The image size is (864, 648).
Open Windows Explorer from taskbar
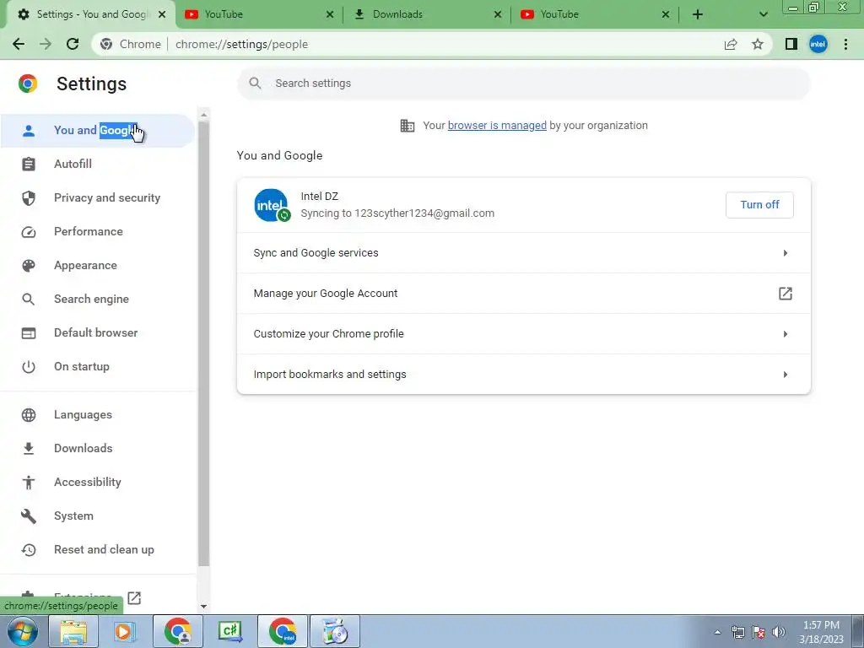tap(73, 631)
